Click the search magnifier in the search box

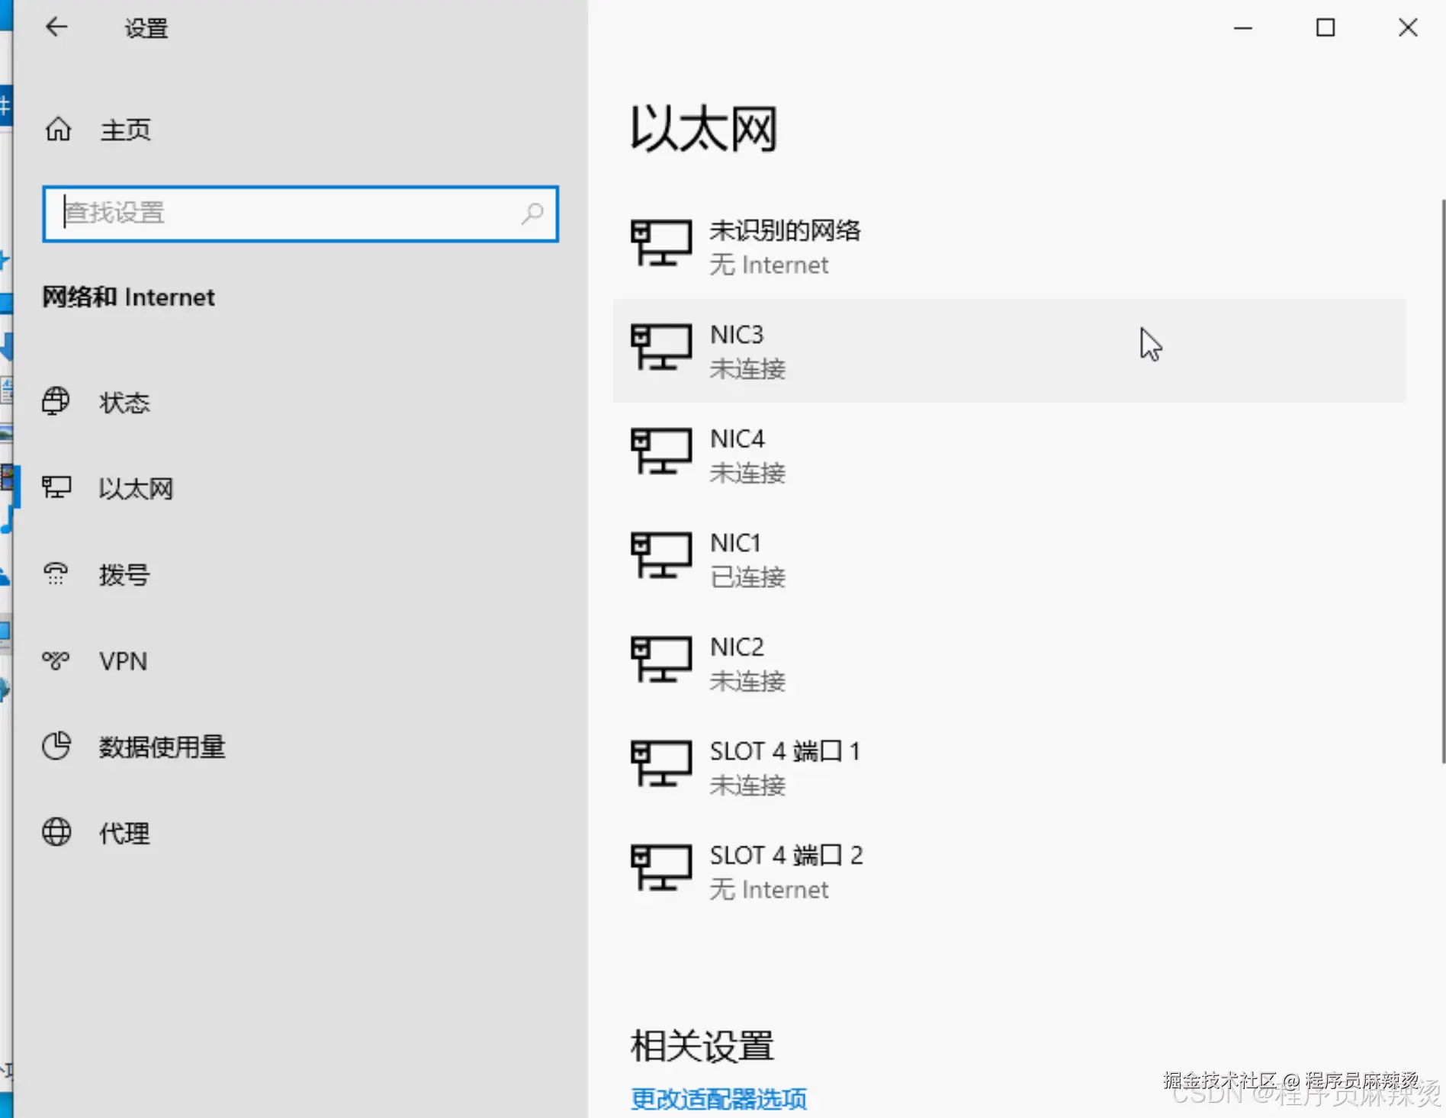[x=533, y=214]
